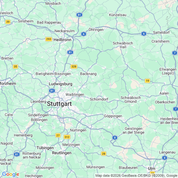Click the A8 shield near Geislingen
The height and width of the screenshot is (178, 178).
[115, 138]
